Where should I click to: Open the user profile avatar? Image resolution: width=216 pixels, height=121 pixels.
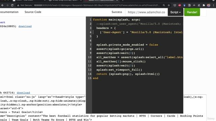click(x=209, y=5)
